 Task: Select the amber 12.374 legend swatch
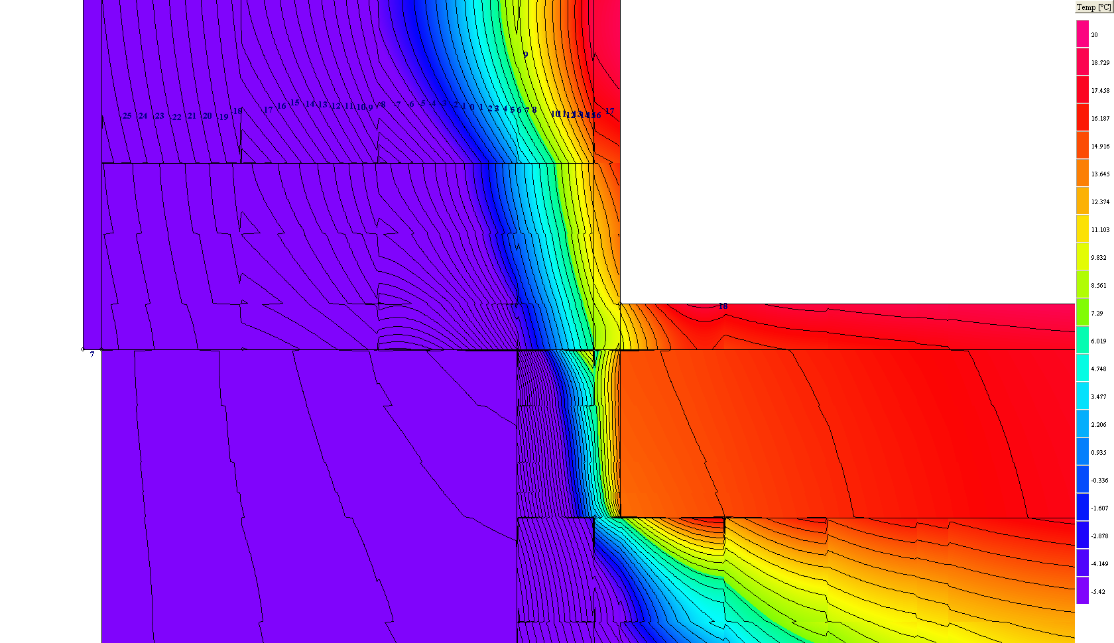[1082, 200]
